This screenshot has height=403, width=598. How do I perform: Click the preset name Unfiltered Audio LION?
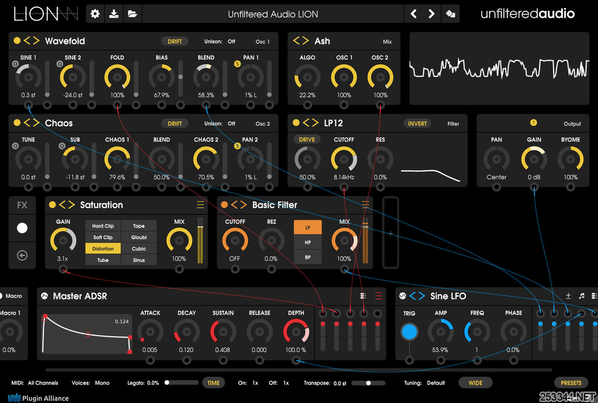click(x=273, y=14)
